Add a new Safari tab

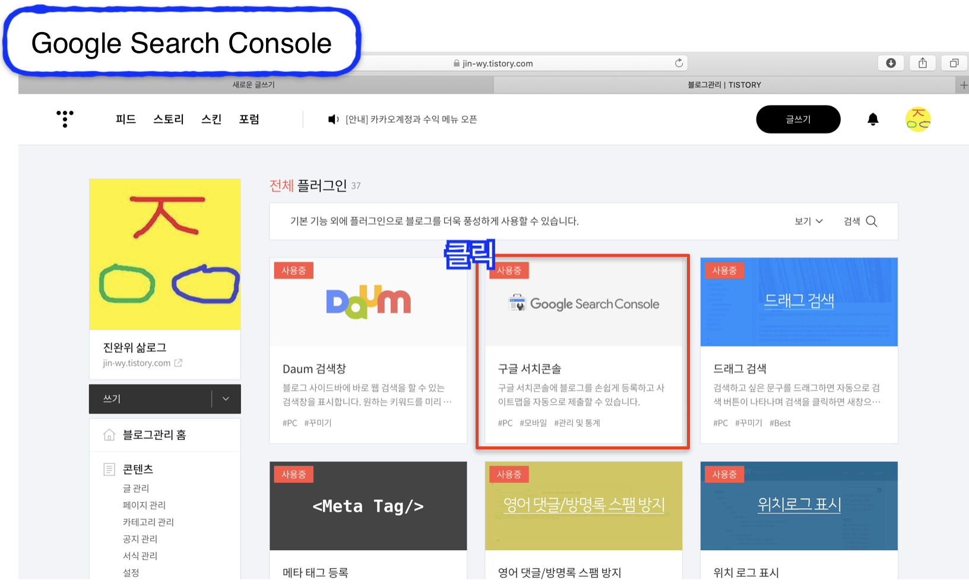click(963, 85)
